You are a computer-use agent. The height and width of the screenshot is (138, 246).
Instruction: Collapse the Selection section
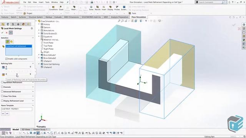point(33,38)
